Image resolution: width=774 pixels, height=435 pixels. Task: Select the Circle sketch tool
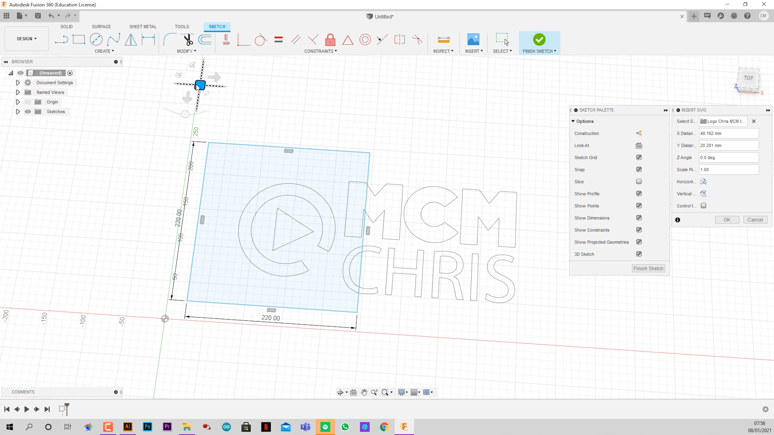point(96,39)
